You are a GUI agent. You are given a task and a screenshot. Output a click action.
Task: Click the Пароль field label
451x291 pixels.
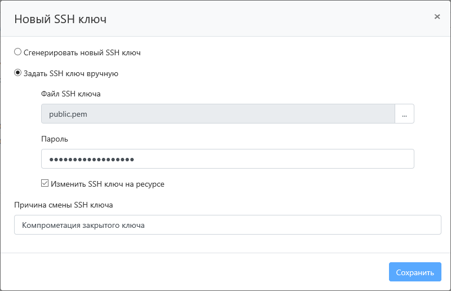pyautogui.click(x=55, y=139)
